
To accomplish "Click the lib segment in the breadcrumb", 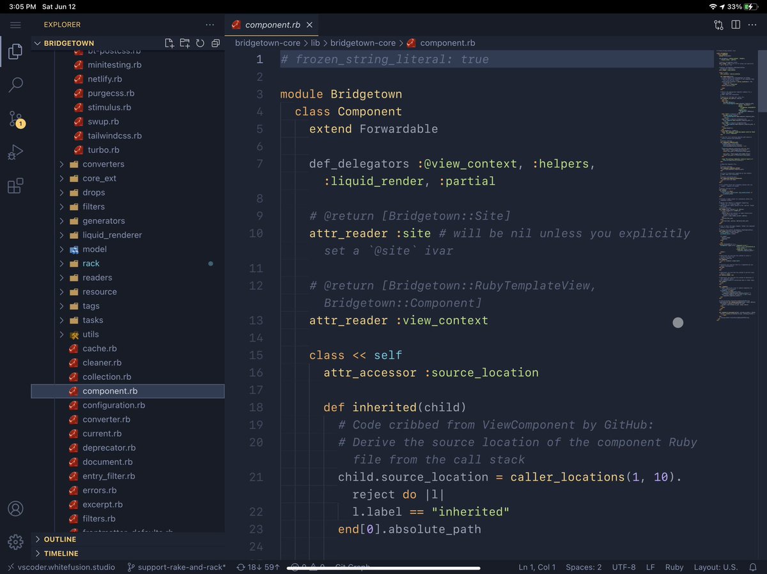I will click(315, 43).
